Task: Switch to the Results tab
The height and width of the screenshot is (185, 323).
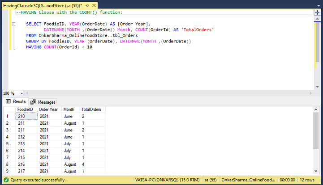Action: click(x=16, y=101)
